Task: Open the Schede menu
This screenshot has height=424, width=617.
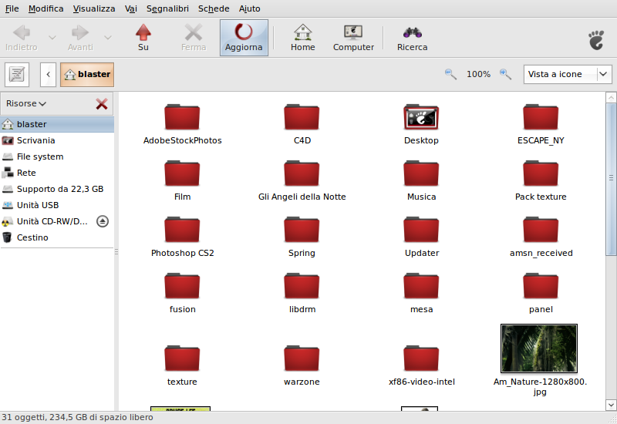Action: [214, 8]
